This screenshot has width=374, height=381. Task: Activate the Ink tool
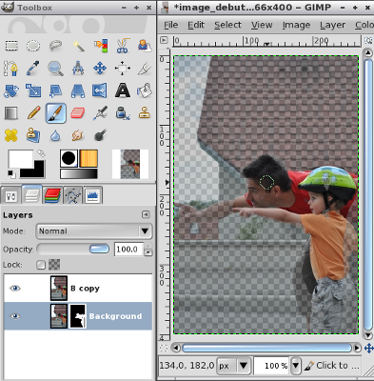point(123,113)
